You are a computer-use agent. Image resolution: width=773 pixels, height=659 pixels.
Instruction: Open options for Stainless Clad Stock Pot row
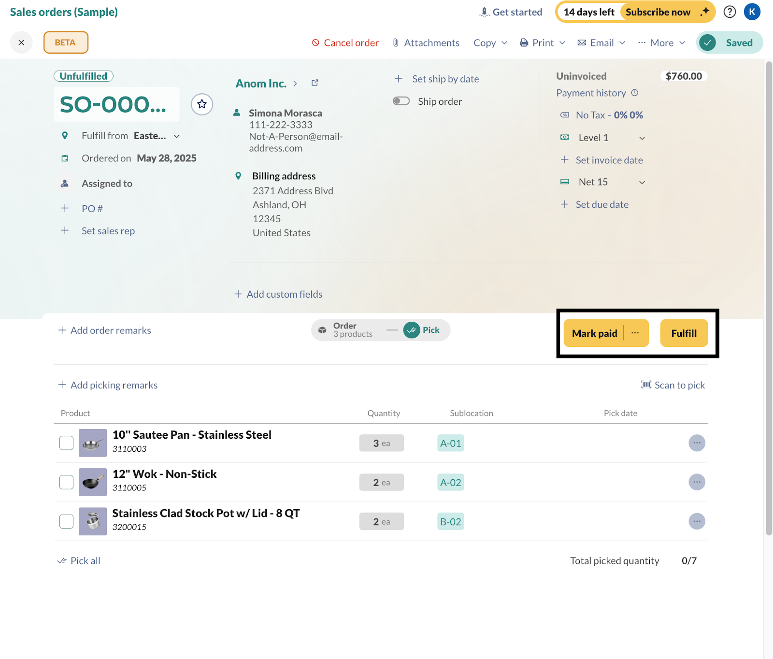[x=697, y=521]
